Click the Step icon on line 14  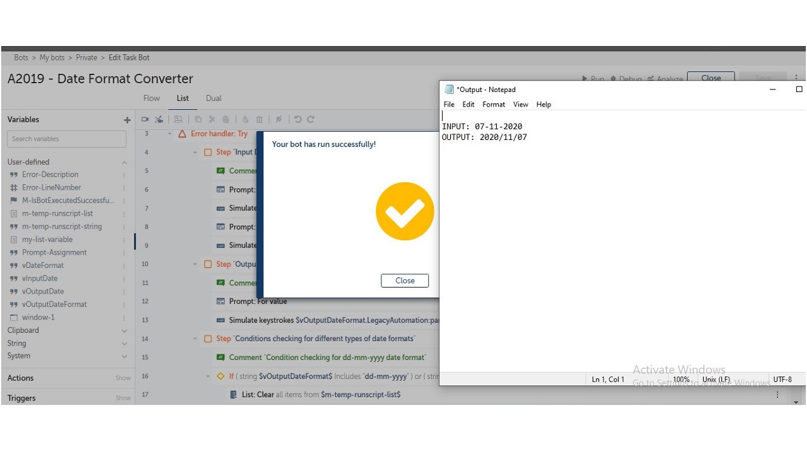pyautogui.click(x=208, y=339)
